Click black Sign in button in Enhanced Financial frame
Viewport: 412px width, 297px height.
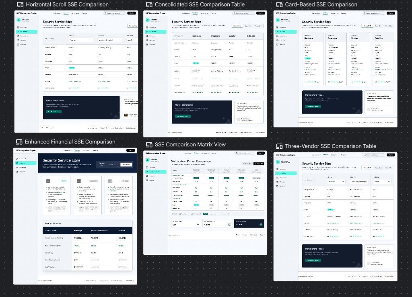[131, 151]
